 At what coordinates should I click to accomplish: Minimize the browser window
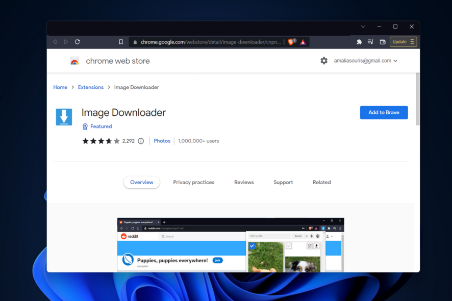coord(379,27)
